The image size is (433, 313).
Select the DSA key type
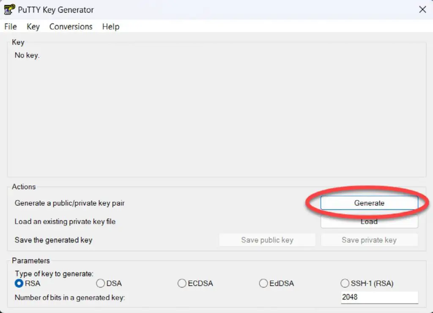coord(100,283)
